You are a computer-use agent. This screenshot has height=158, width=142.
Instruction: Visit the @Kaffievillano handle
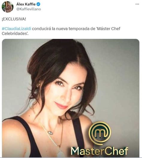(29, 9)
